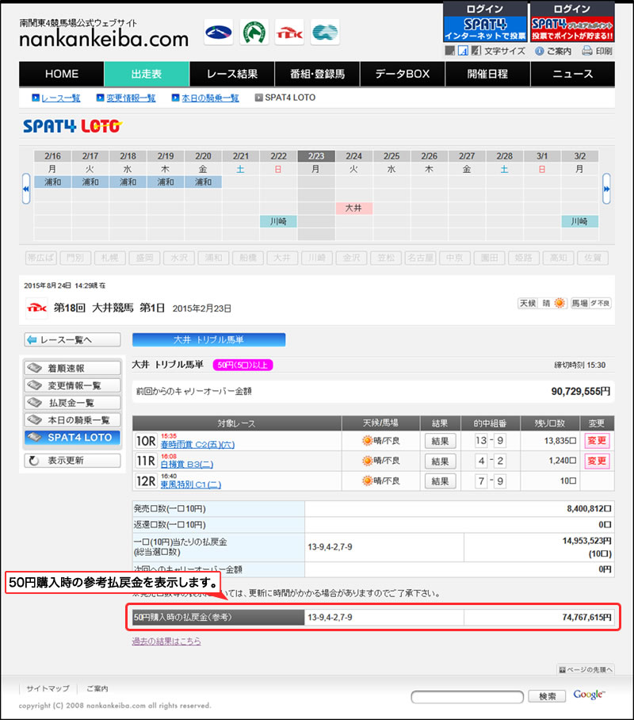Open レース一覧 submenu link

coord(60,98)
